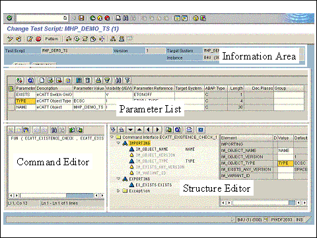Click the blank page Create Parameter icon
Viewport: 317px width, 238px height.
click(x=42, y=81)
